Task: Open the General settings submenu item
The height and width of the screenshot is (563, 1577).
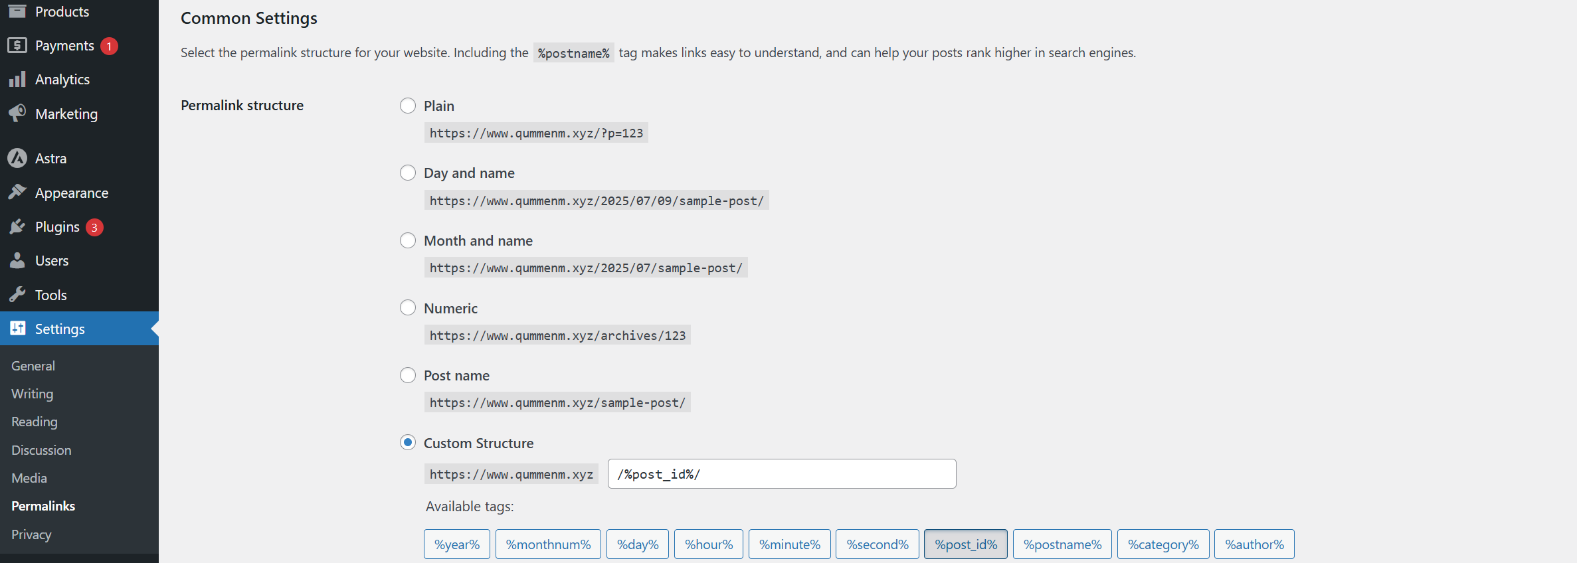Action: tap(33, 366)
